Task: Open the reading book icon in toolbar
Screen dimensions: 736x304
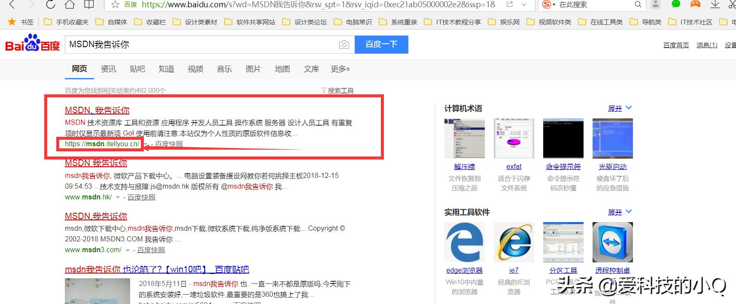Action: pyautogui.click(x=89, y=5)
